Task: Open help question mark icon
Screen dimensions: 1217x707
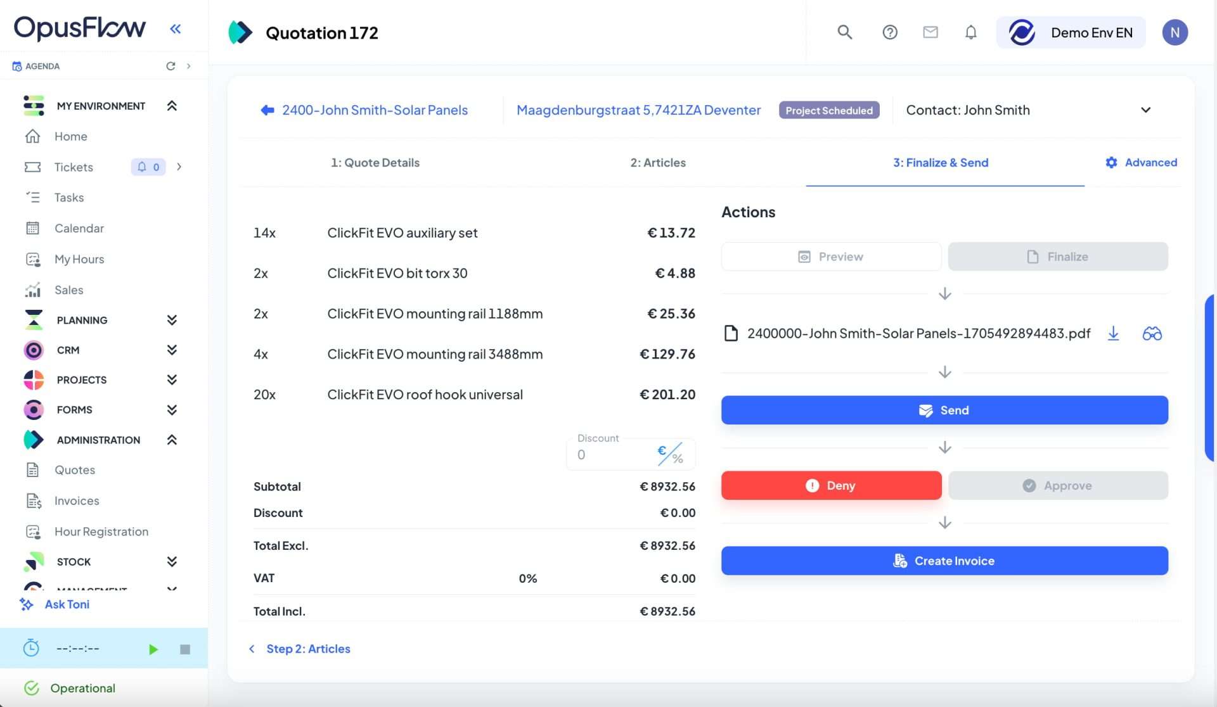Action: coord(890,32)
